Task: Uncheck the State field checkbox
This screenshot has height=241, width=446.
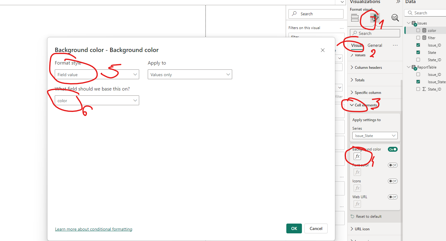Action: [x=418, y=53]
